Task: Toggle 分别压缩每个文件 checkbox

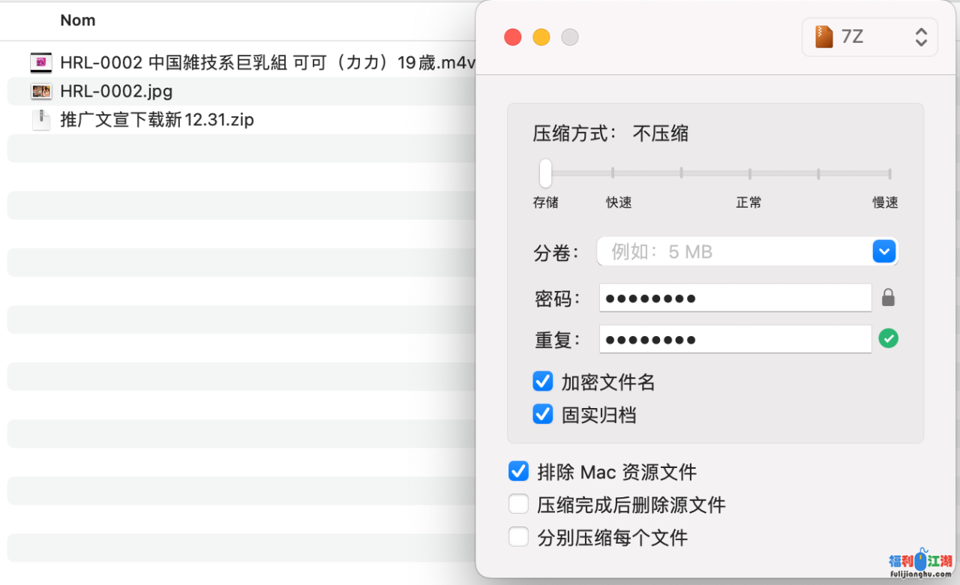Action: coord(519,537)
